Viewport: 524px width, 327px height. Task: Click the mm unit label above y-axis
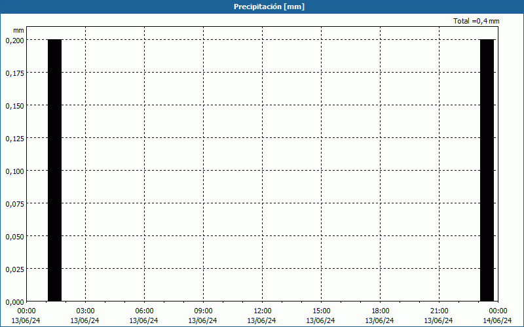tap(18, 30)
